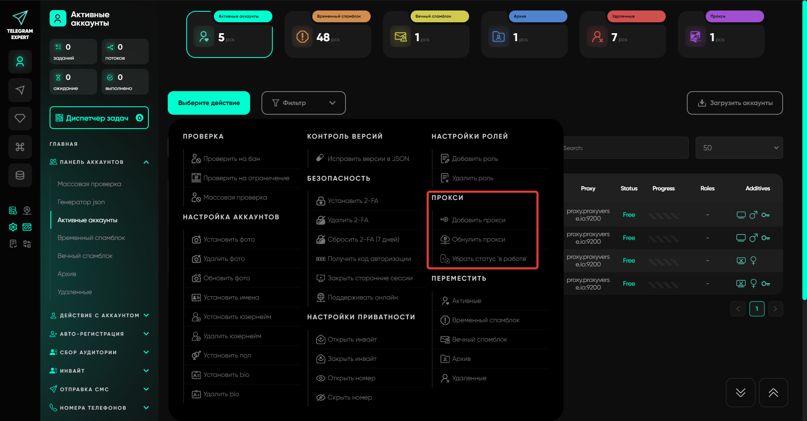Click the user profile sidebar icon
The height and width of the screenshot is (421, 807).
[x=20, y=62]
